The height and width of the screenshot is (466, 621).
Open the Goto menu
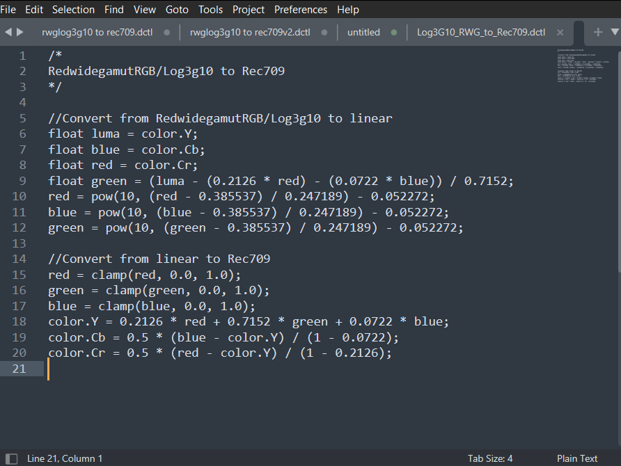click(177, 10)
